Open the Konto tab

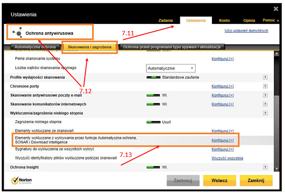pos(224,20)
